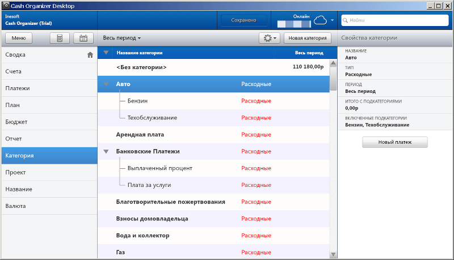Focus the Найти search field
Image resolution: width=454 pixels, height=260 pixels.
(395, 20)
